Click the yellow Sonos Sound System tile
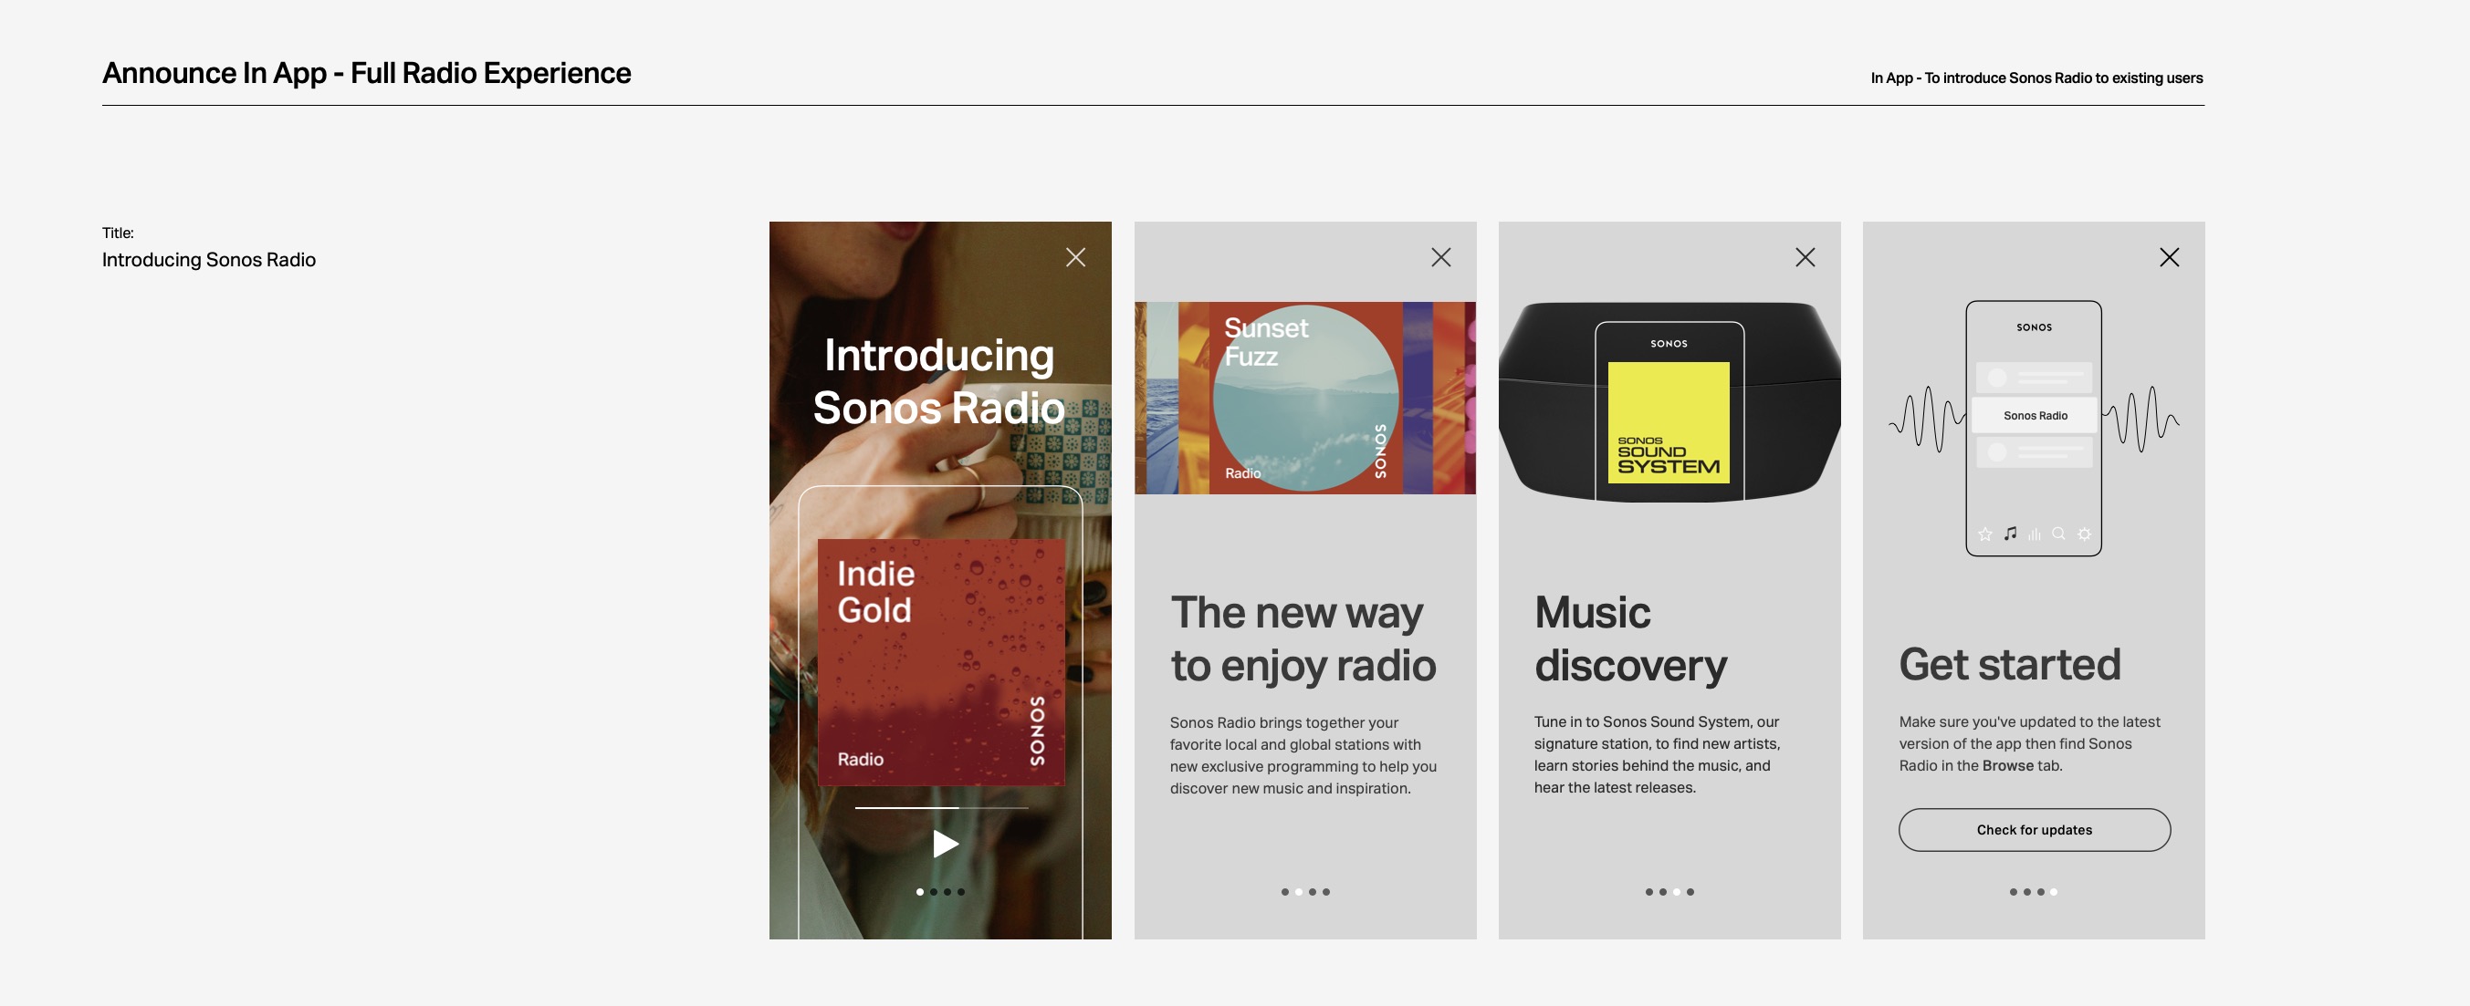The image size is (2470, 1006). pos(1668,421)
